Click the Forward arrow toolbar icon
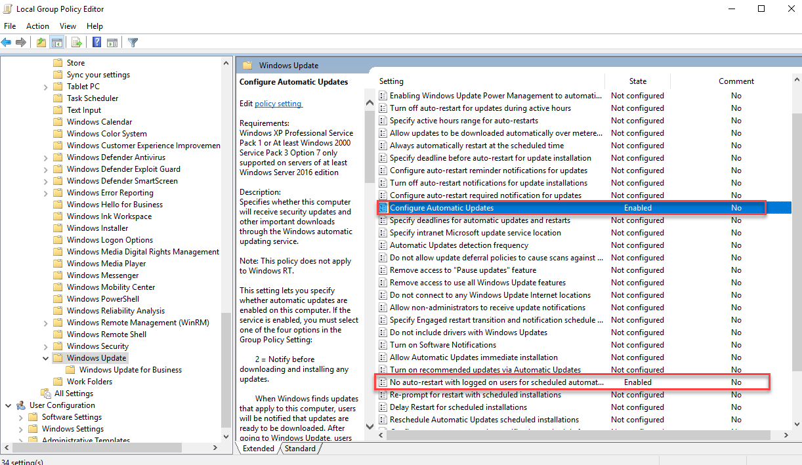Image resolution: width=802 pixels, height=465 pixels. (x=21, y=43)
